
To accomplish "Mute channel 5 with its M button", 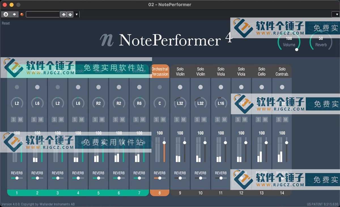I will pyautogui.click(x=102, y=120).
